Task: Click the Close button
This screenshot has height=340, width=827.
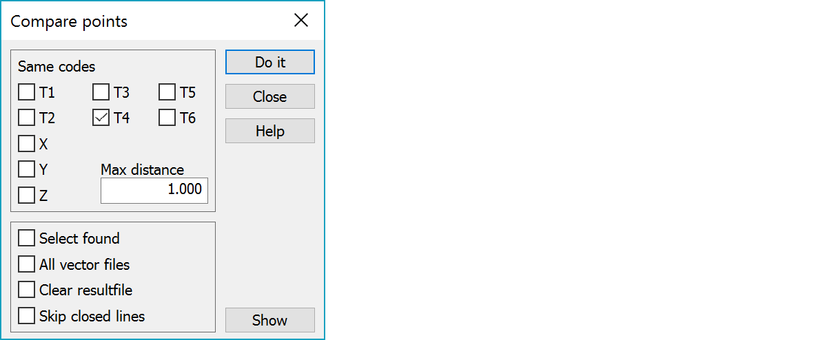Action: [270, 96]
